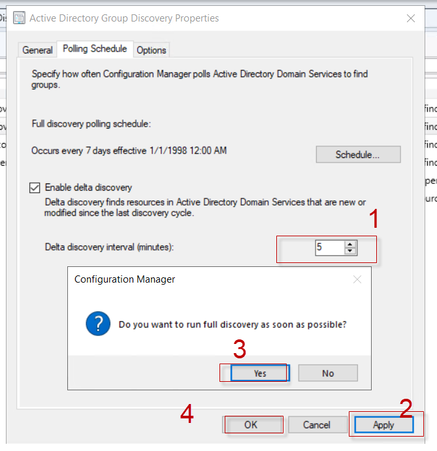Confirm full discovery with Yes
The height and width of the screenshot is (451, 437).
click(x=260, y=373)
